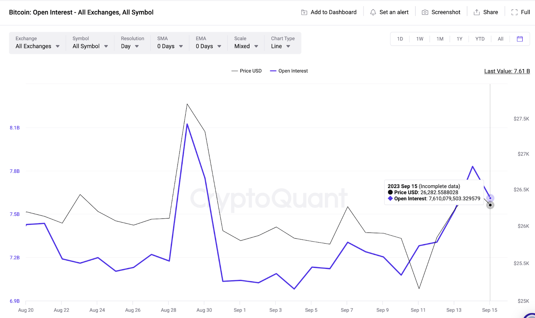Click the Add to Dashboard folder icon

(304, 12)
